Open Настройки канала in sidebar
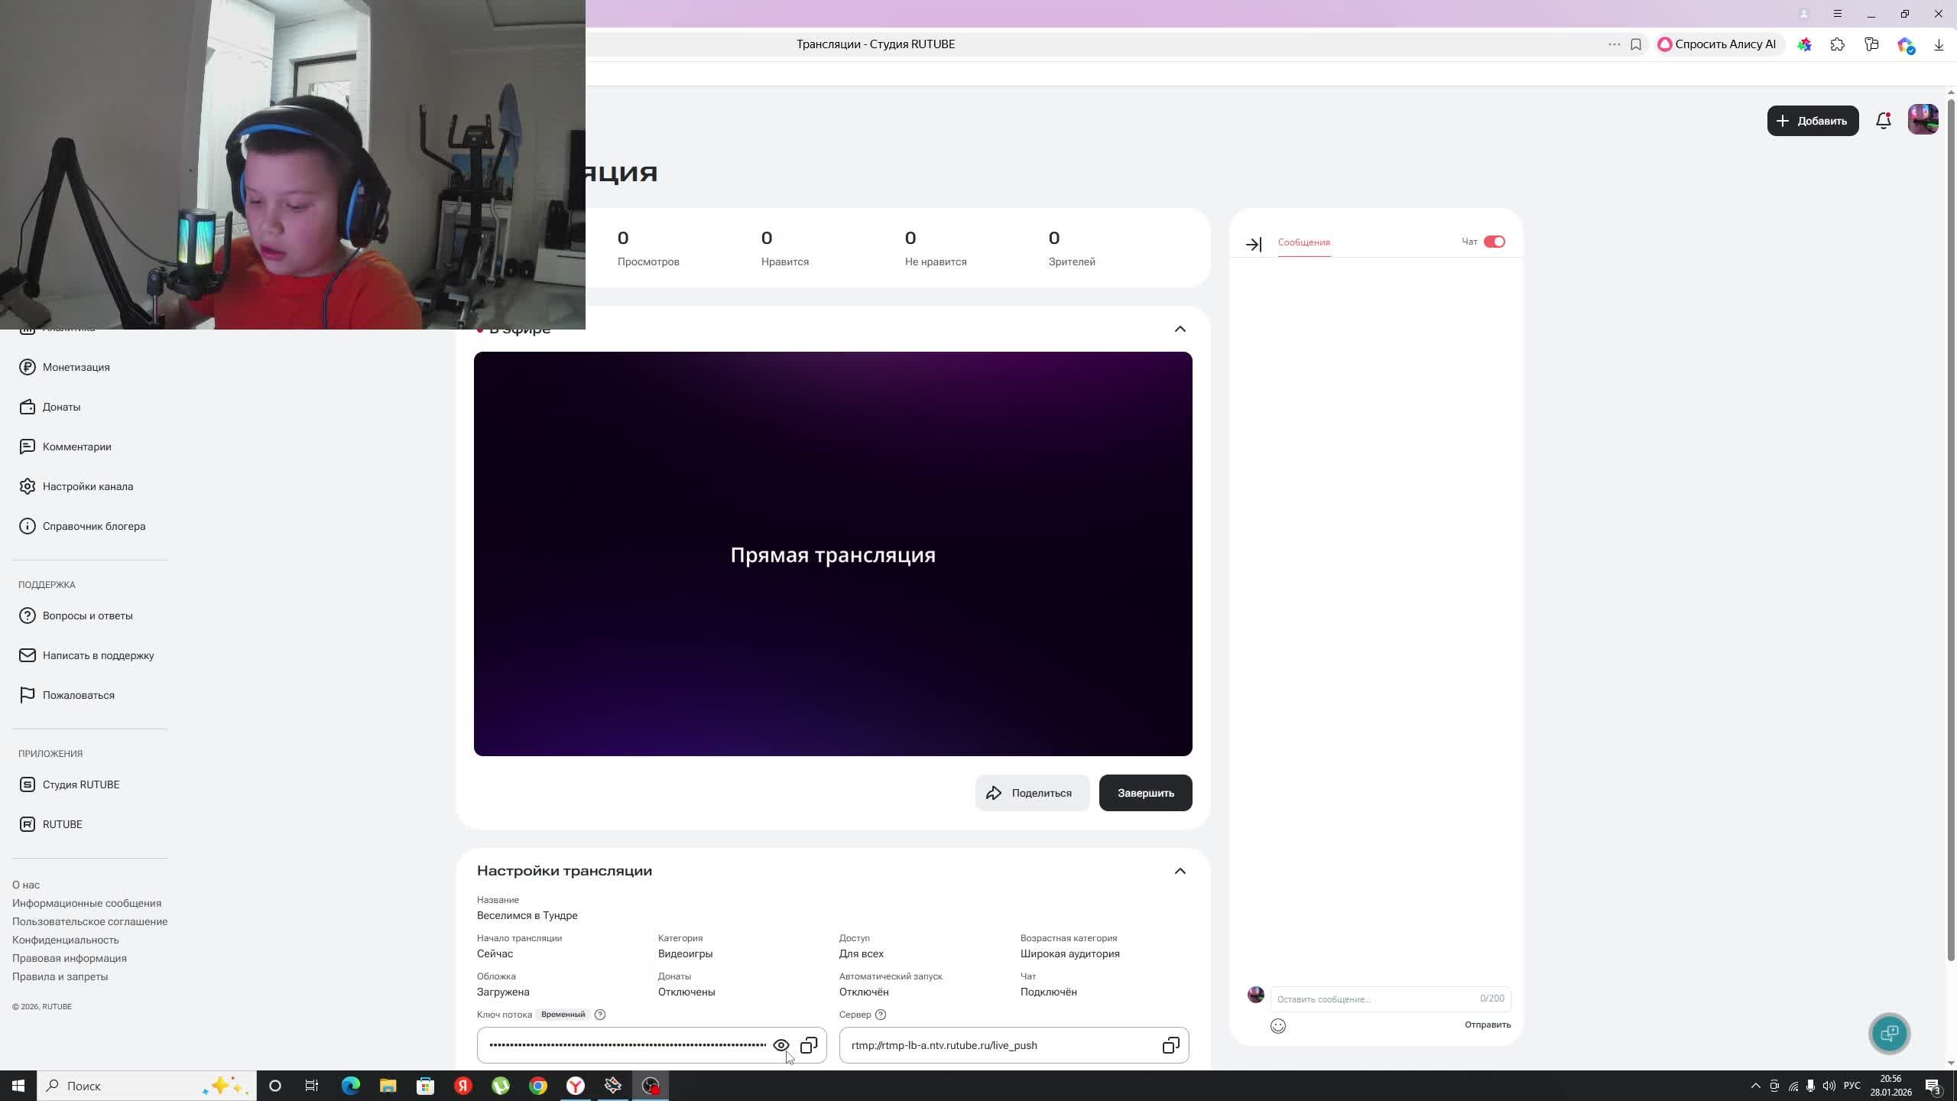The image size is (1957, 1101). coord(87,486)
